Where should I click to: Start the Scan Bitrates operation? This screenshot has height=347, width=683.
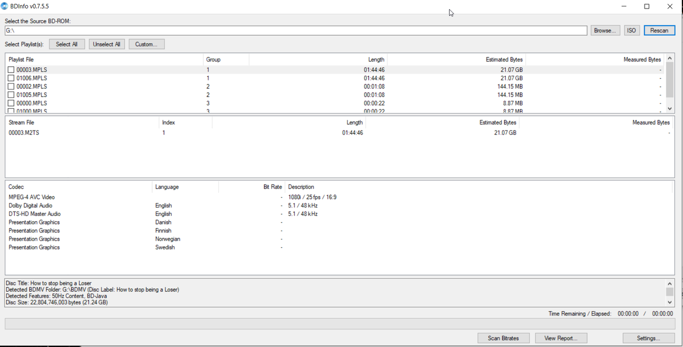tap(503, 338)
